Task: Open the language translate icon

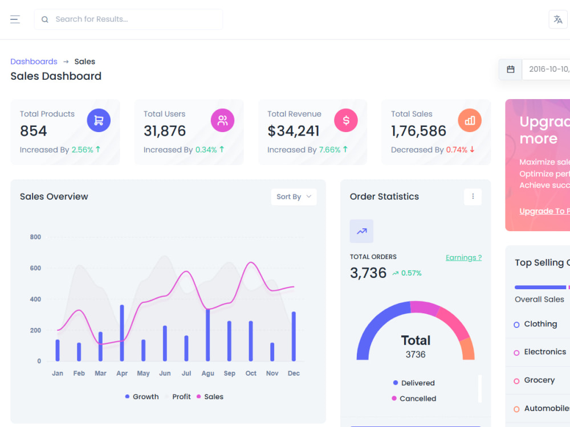Action: (557, 19)
